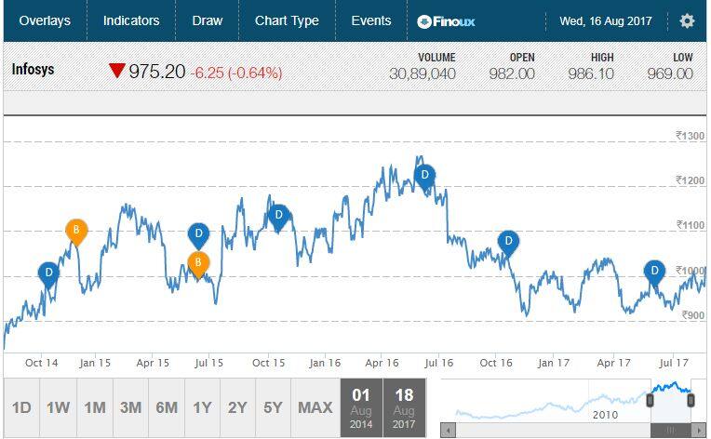The image size is (711, 439).
Task: Click right handle of range navigator
Action: pos(691,401)
